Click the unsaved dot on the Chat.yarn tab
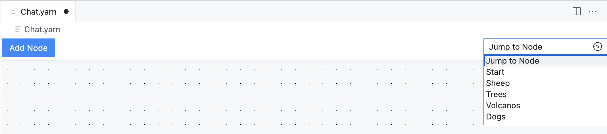This screenshot has width=607, height=134. tap(66, 12)
